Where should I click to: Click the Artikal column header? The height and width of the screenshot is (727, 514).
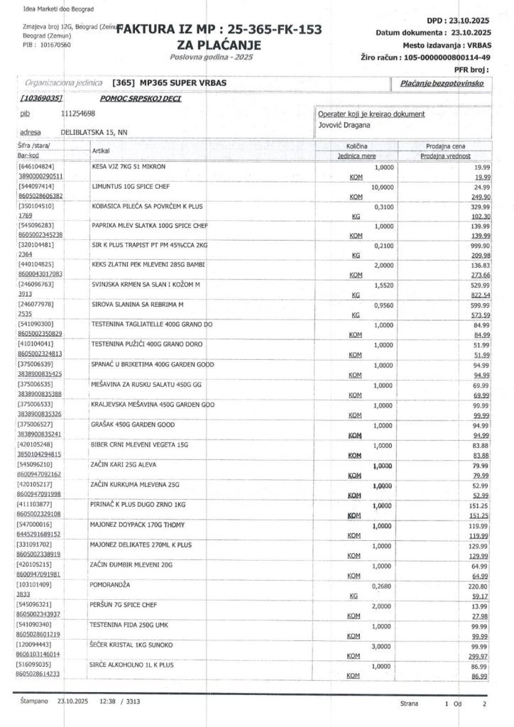(x=101, y=151)
